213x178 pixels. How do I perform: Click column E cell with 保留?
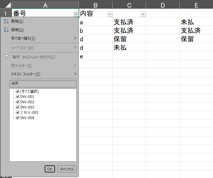(x=196, y=39)
